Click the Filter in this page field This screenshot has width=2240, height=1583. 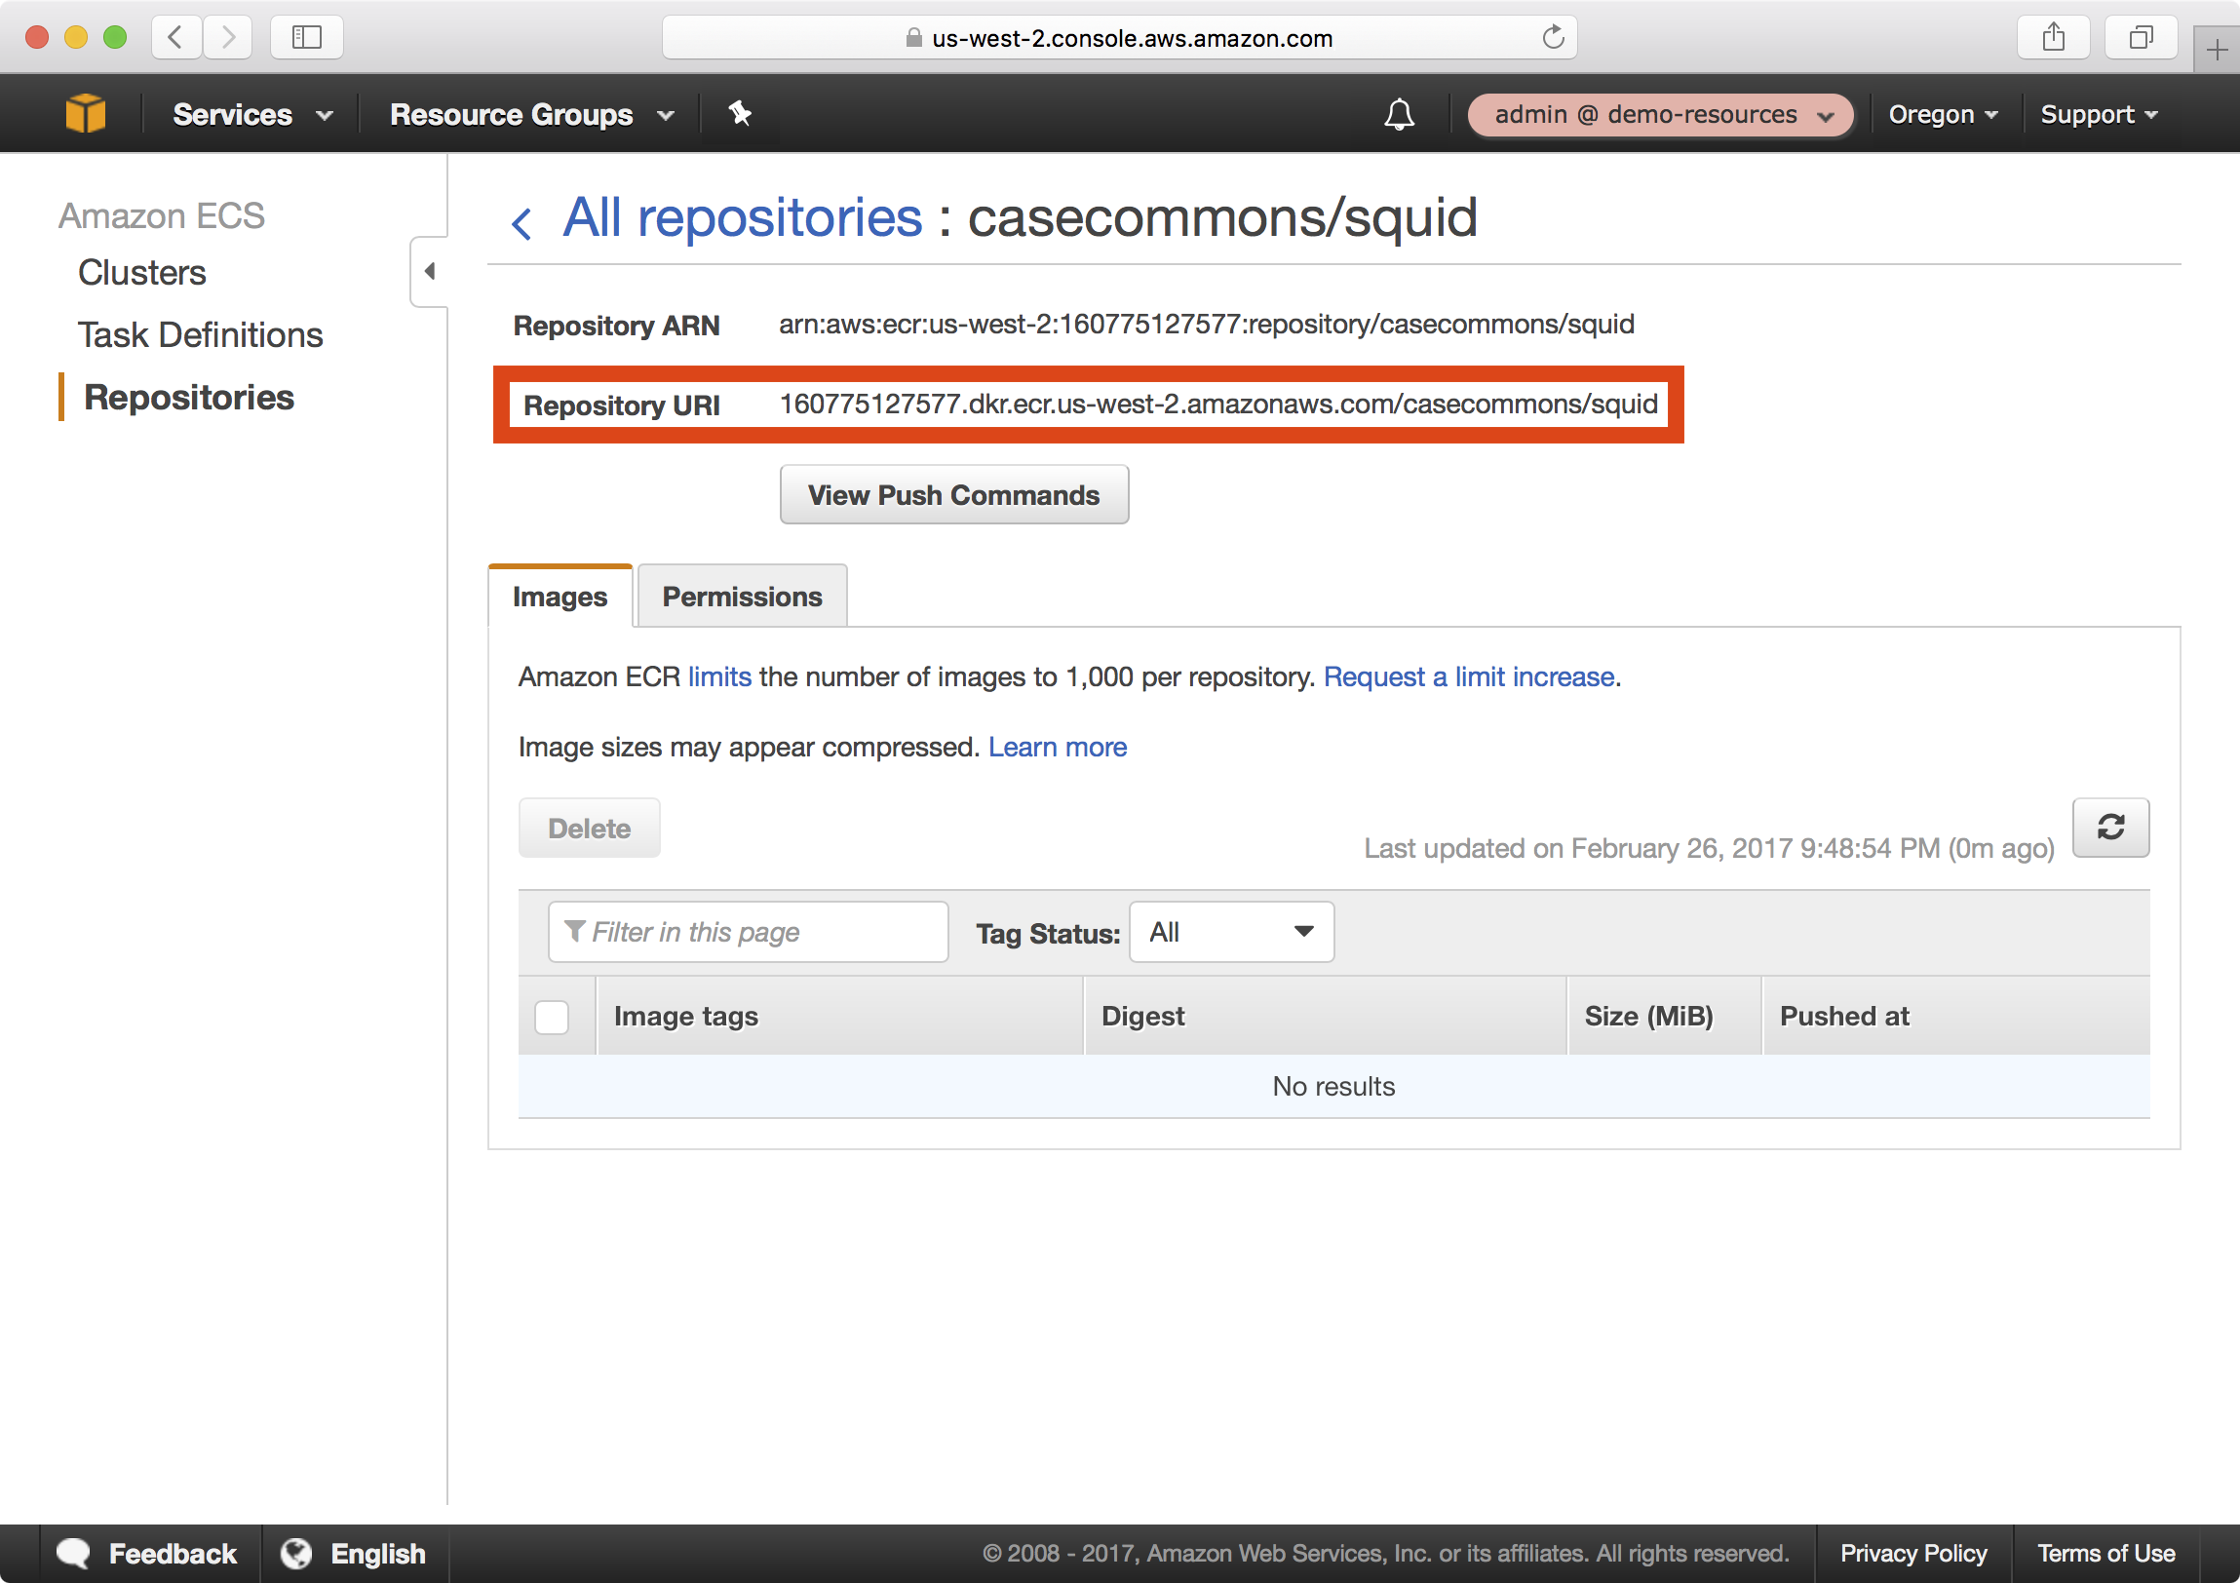[749, 933]
